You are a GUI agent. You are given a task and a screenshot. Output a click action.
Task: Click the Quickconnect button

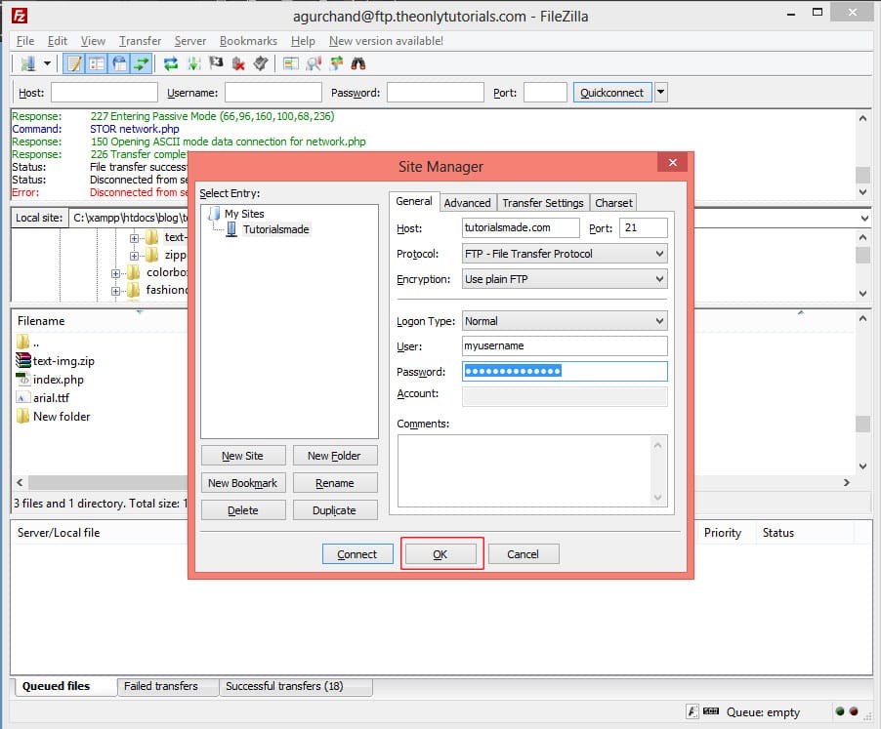(x=611, y=92)
